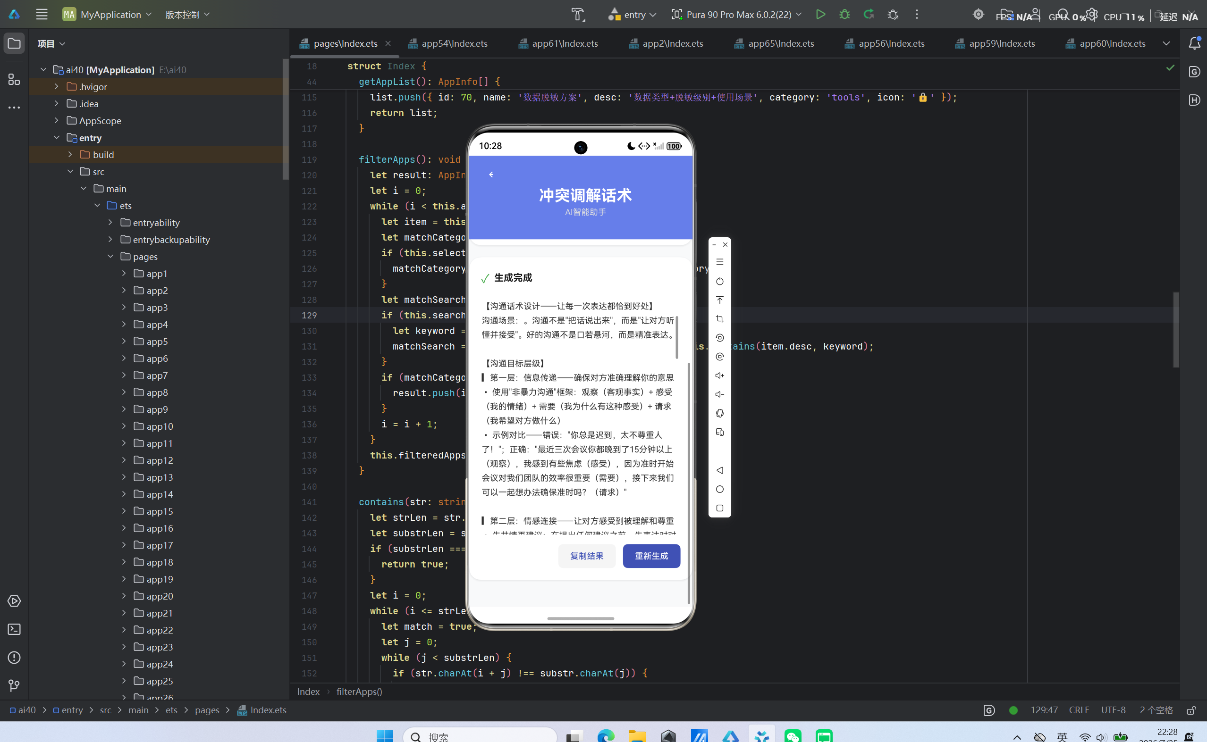1207x742 pixels.
Task: Switch to the app61\Index.ets tab
Action: 558,43
